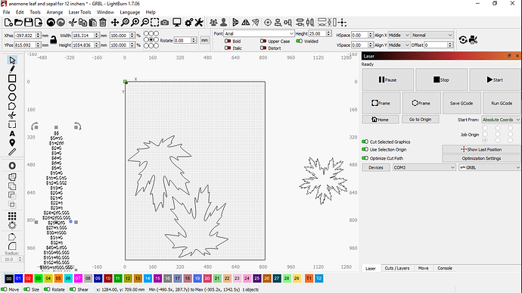Select the Create Text tool
The image size is (522, 293).
click(12, 134)
